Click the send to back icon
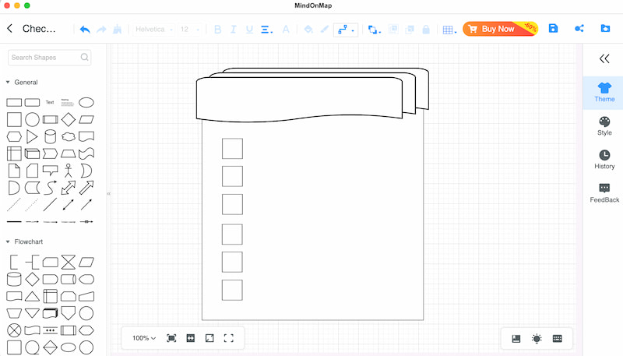The width and height of the screenshot is (623, 356). [x=410, y=30]
